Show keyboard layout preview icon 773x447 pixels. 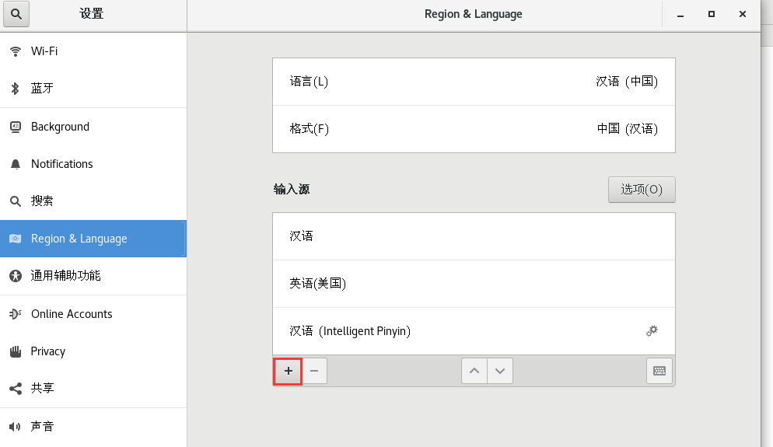click(659, 371)
